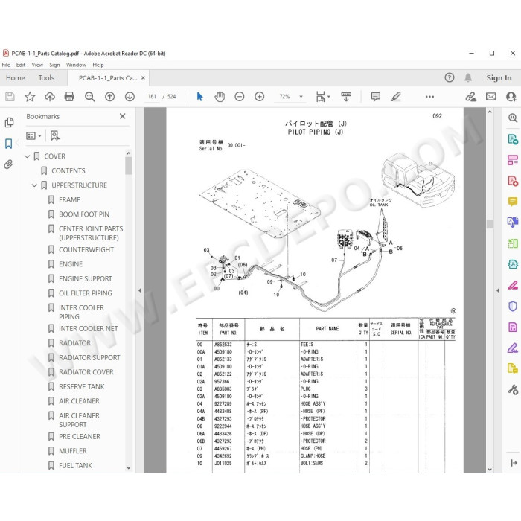Open the Protect shield tool

click(513, 306)
